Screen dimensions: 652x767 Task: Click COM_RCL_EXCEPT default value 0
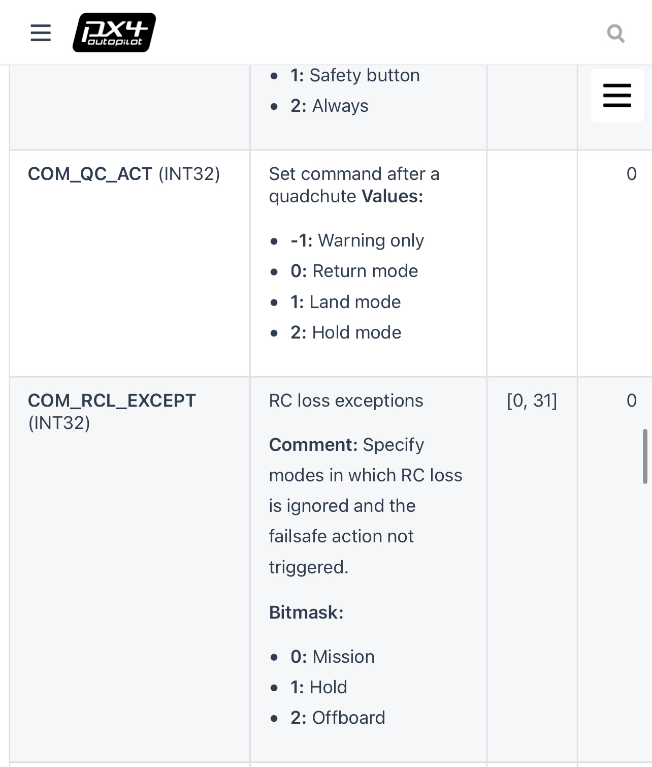tap(631, 401)
